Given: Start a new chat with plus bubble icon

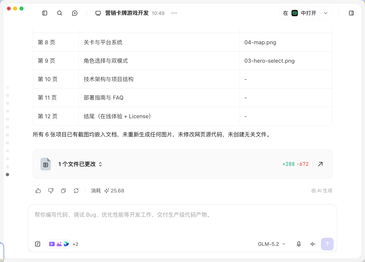Looking at the screenshot, I should pyautogui.click(x=75, y=13).
